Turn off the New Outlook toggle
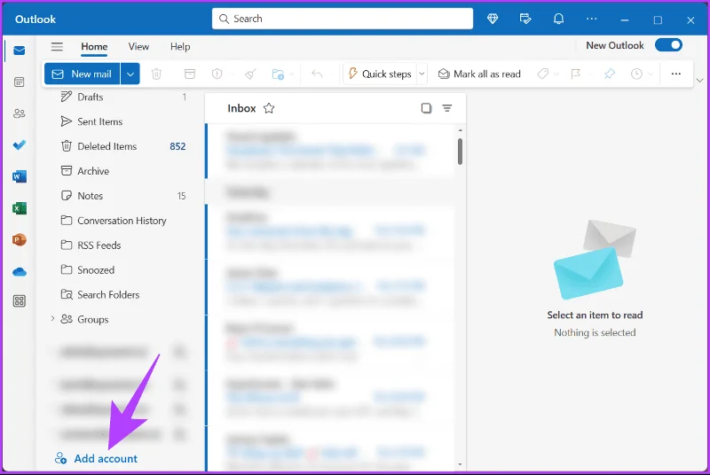This screenshot has height=475, width=710. [x=668, y=45]
